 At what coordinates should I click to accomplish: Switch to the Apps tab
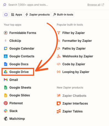tap(17, 14)
